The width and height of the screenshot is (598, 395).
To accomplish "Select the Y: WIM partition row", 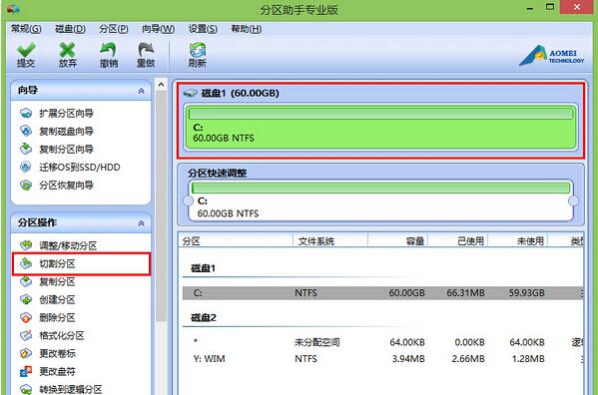I will [x=382, y=359].
